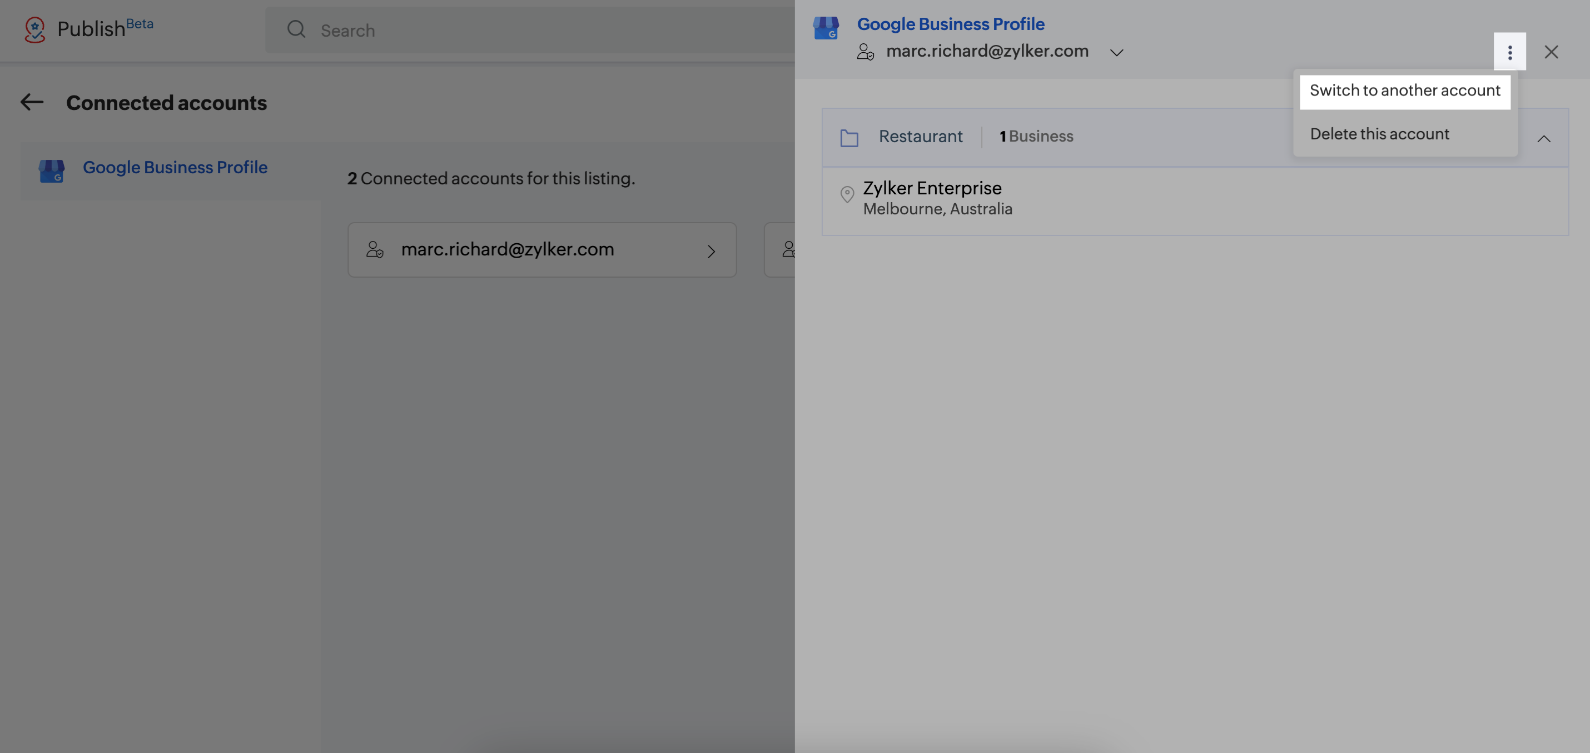Select Switch to another account
Image resolution: width=1590 pixels, height=753 pixels.
[x=1404, y=91]
